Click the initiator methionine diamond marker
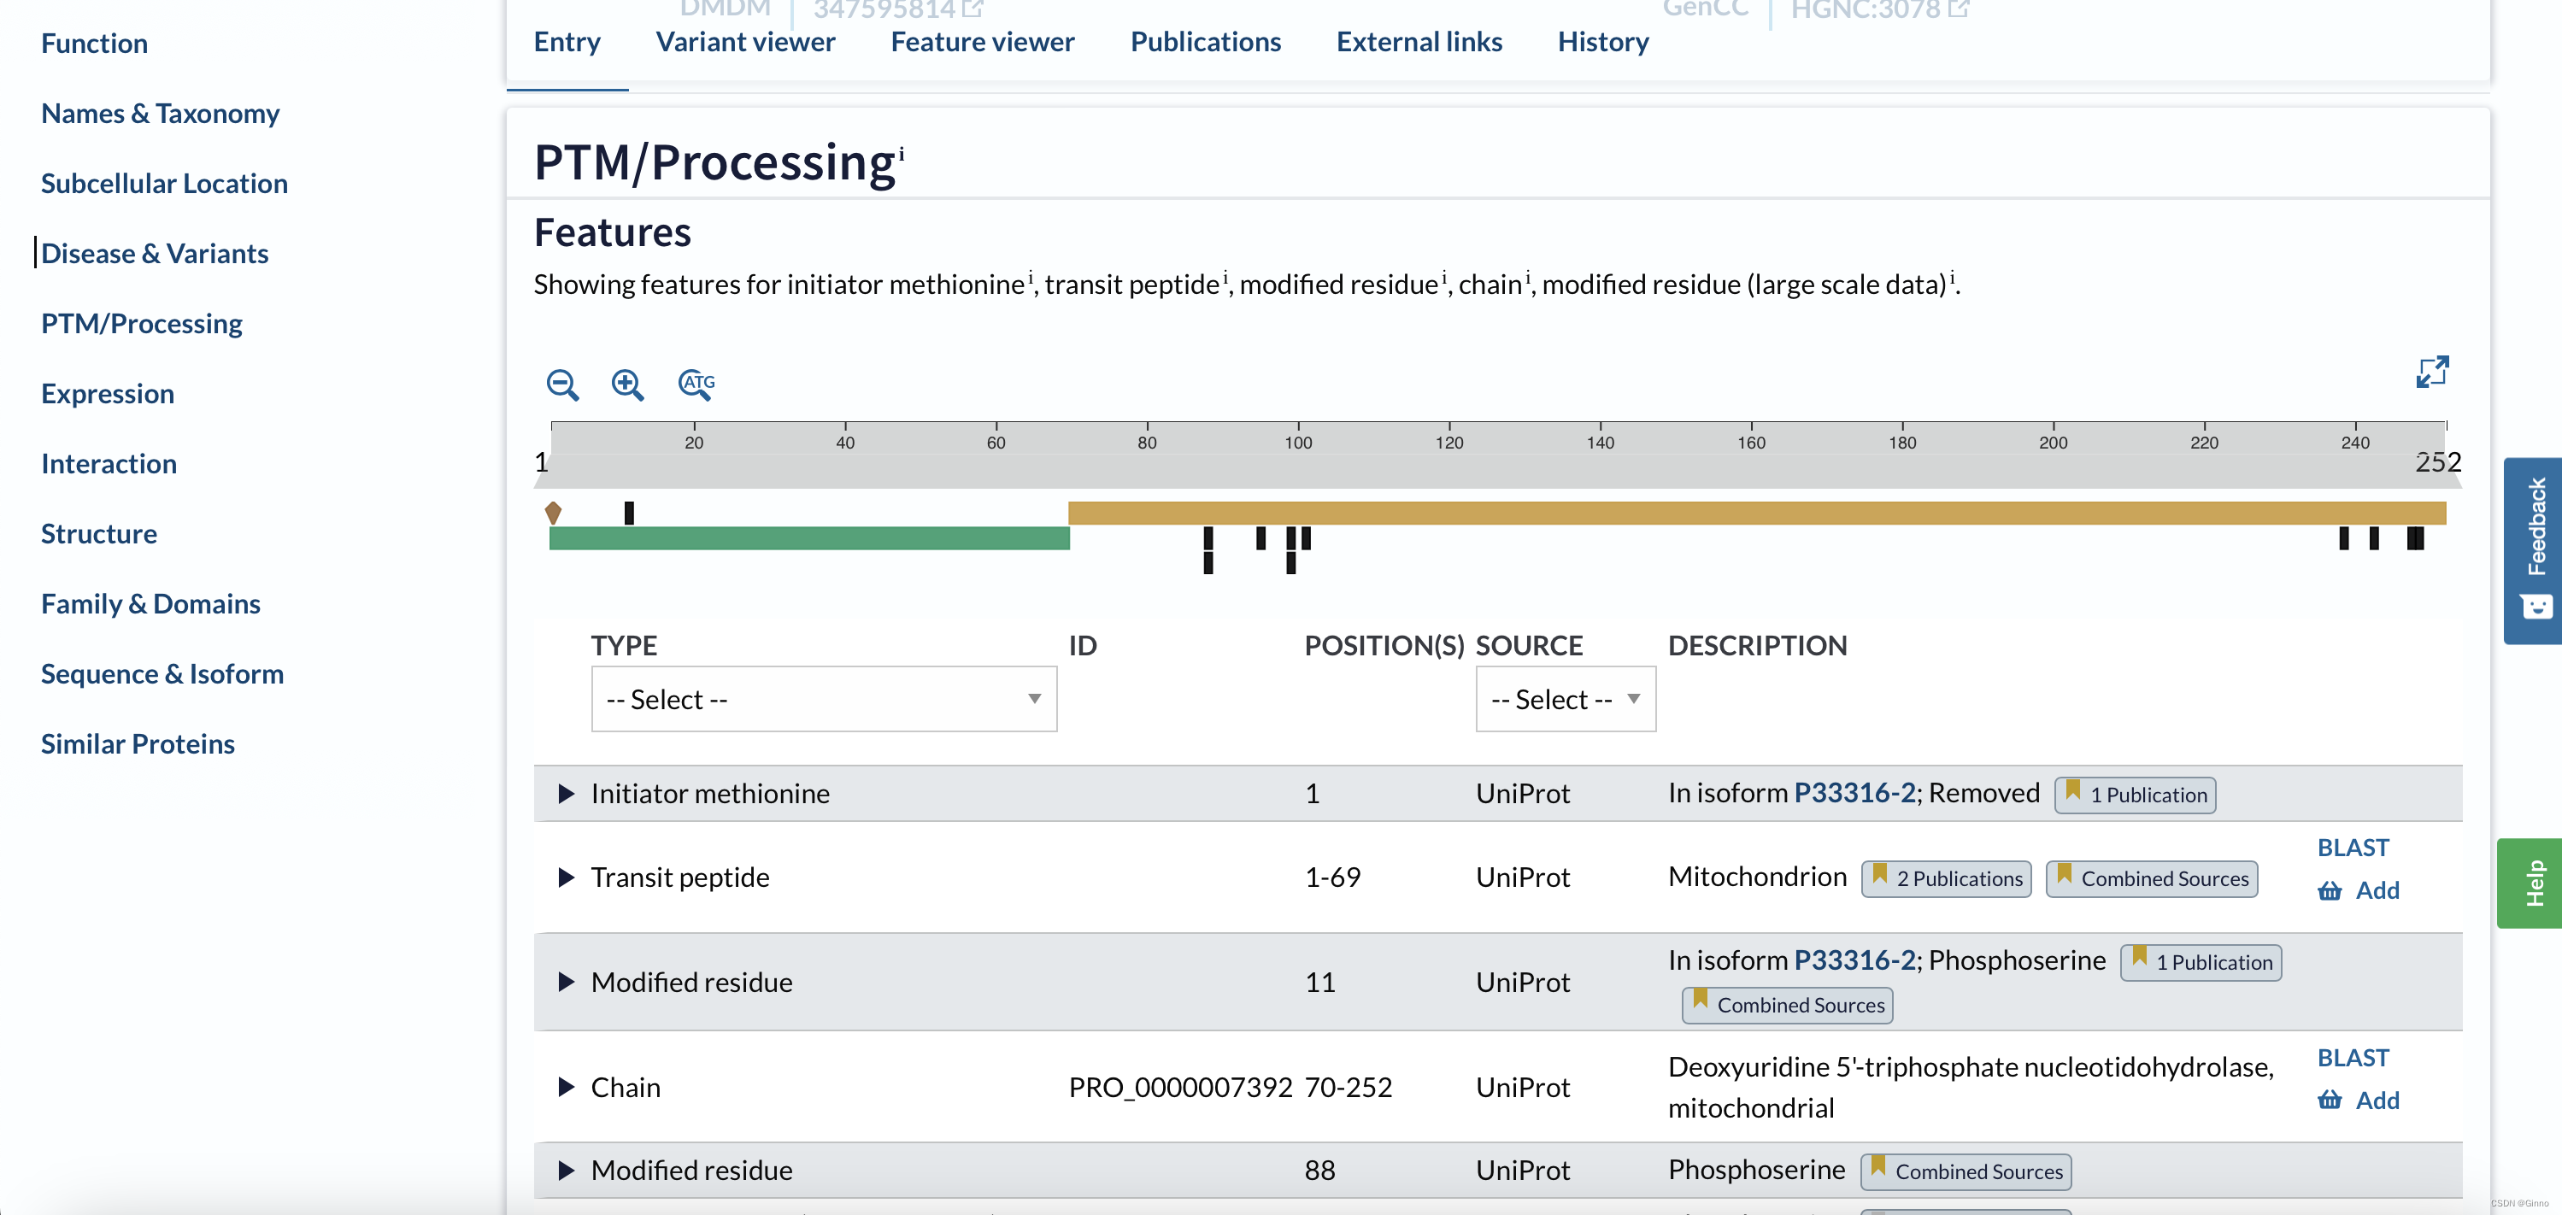2562x1215 pixels. tap(553, 513)
